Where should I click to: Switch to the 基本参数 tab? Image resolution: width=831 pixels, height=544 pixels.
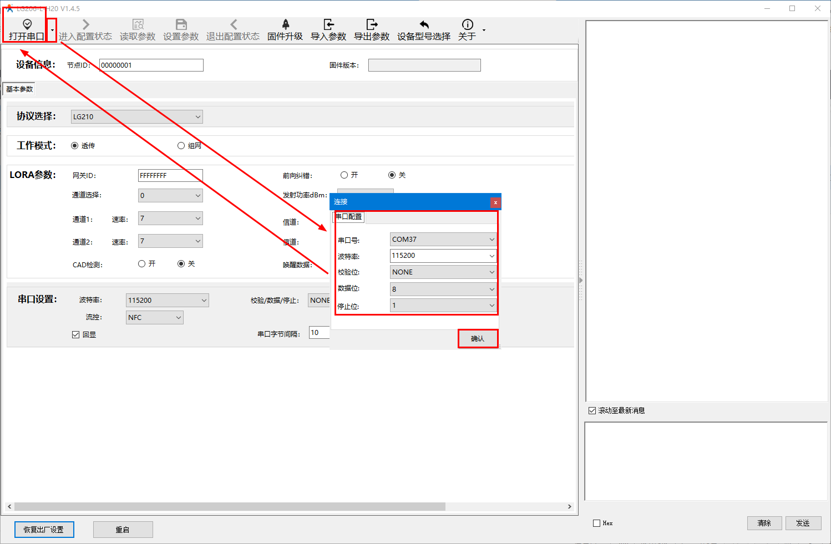tap(19, 89)
